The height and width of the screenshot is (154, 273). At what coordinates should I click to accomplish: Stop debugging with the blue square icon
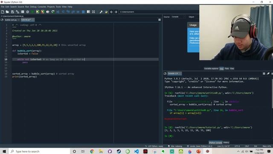pos(83,12)
